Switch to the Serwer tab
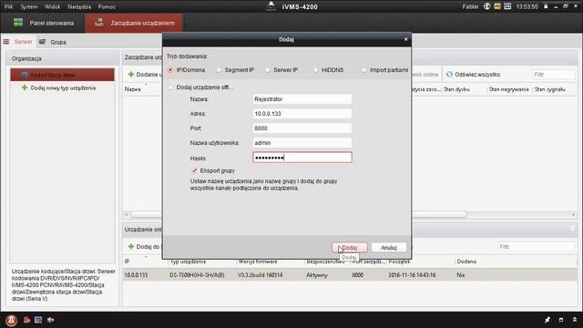This screenshot has width=583, height=328. pos(18,42)
